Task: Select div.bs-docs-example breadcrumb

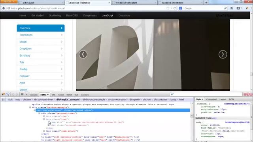Action: 94,99
